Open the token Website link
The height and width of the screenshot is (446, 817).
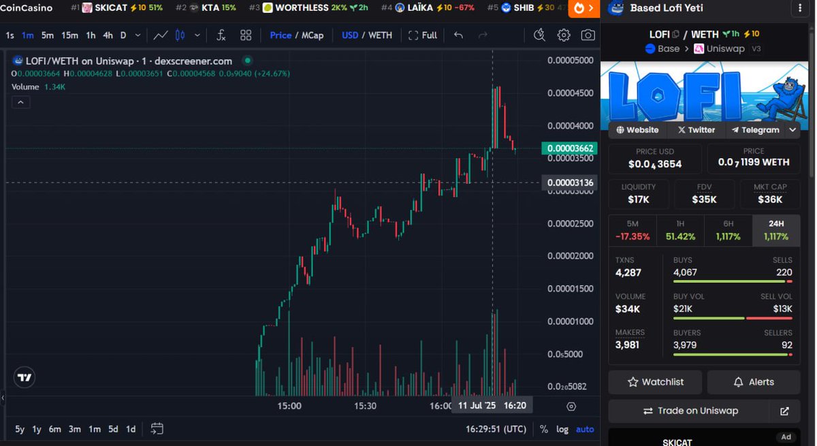point(637,129)
